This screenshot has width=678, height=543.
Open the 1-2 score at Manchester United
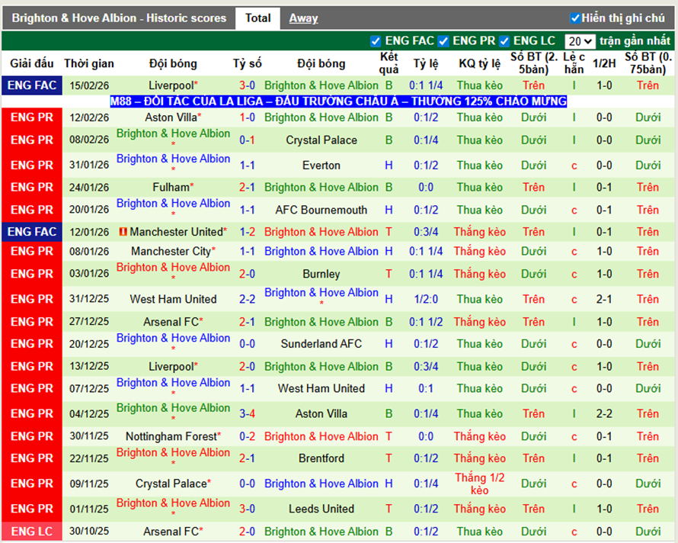[x=248, y=232]
